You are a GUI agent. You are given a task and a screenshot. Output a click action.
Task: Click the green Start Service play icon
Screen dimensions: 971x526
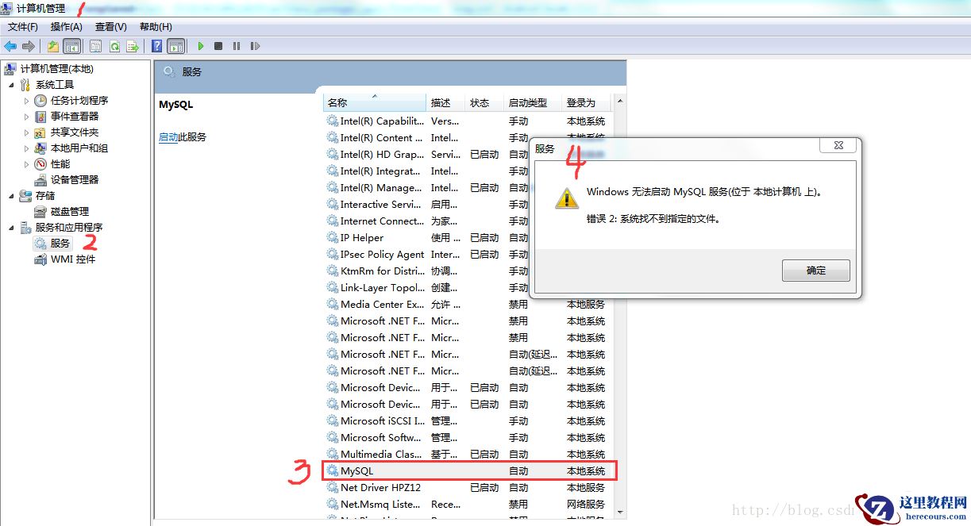point(201,46)
